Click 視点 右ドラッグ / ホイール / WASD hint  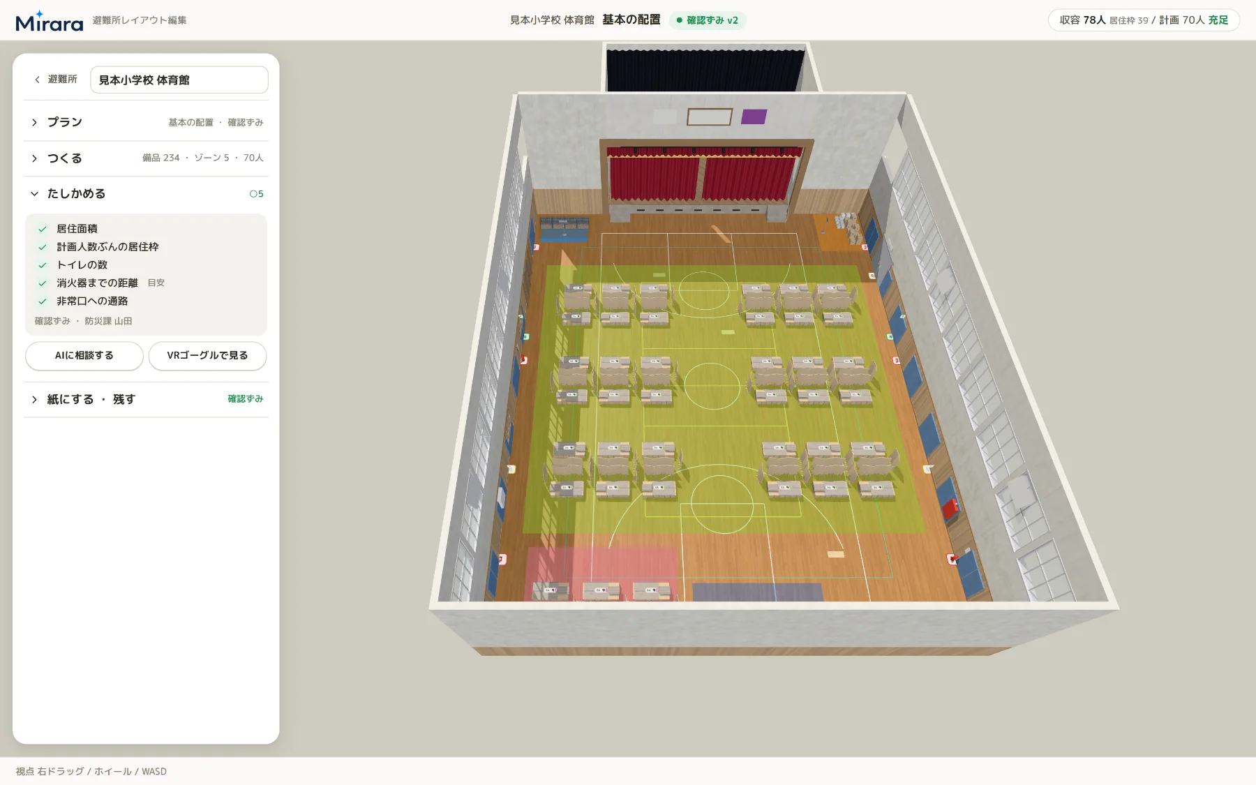pos(91,771)
